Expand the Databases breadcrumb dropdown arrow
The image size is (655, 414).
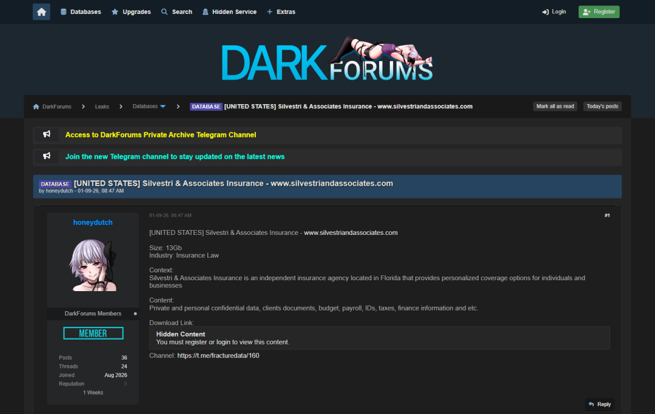[163, 107]
